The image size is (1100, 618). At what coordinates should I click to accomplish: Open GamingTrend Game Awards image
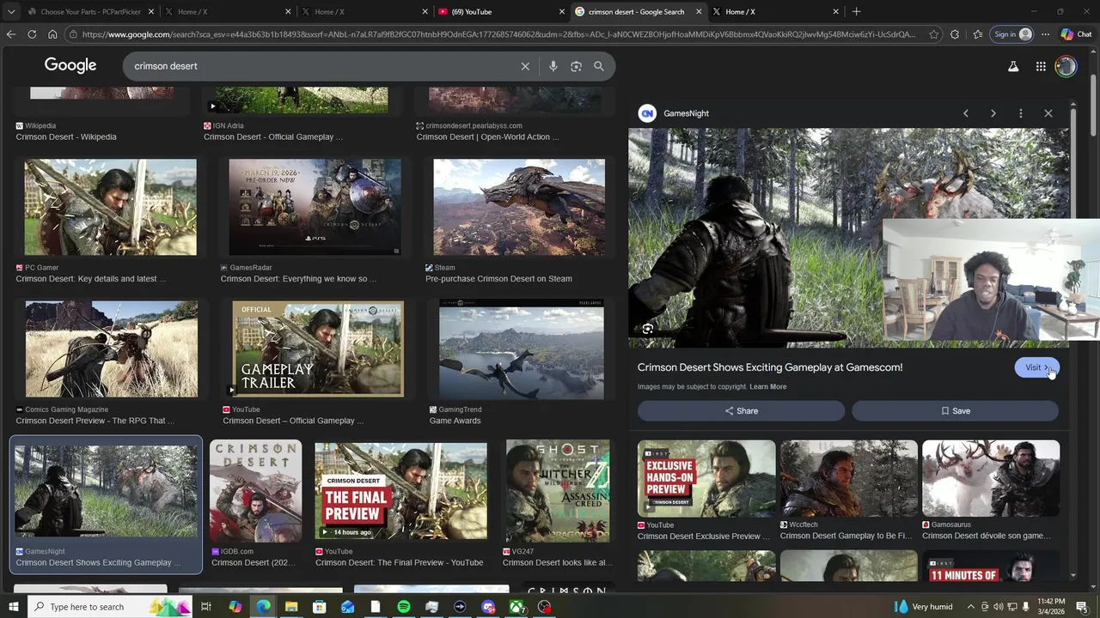pyautogui.click(x=521, y=349)
